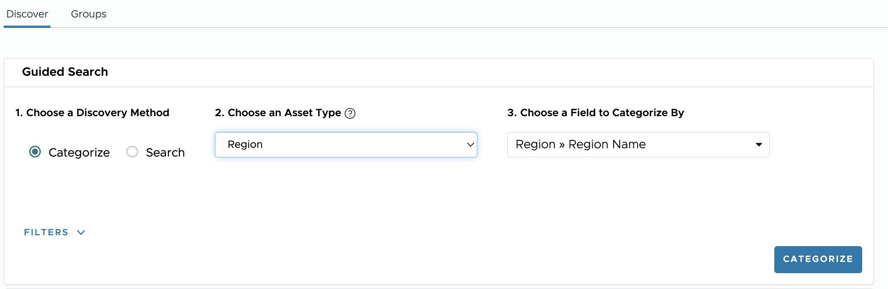Click the Search radio label text

pos(165,152)
